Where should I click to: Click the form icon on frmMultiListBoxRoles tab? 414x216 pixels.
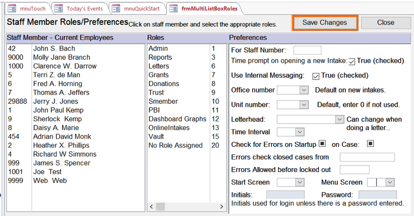pos(173,9)
